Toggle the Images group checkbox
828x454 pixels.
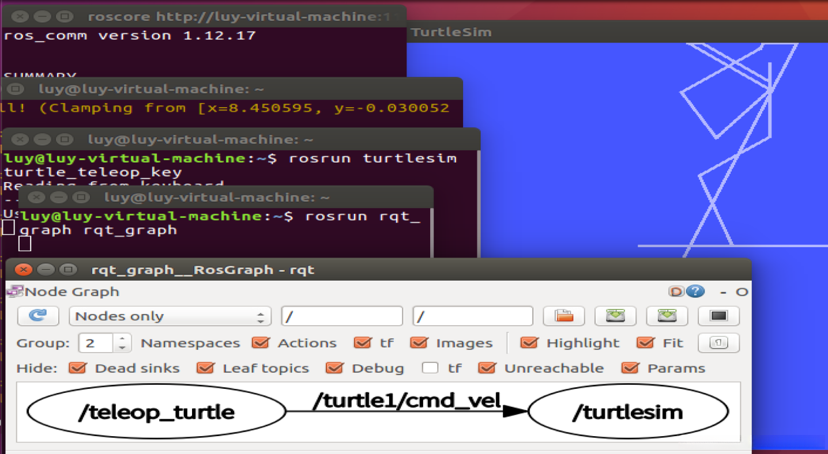click(419, 343)
